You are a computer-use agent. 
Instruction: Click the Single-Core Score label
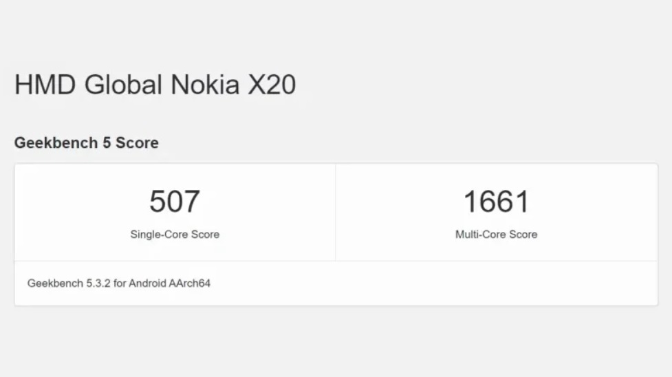point(175,235)
